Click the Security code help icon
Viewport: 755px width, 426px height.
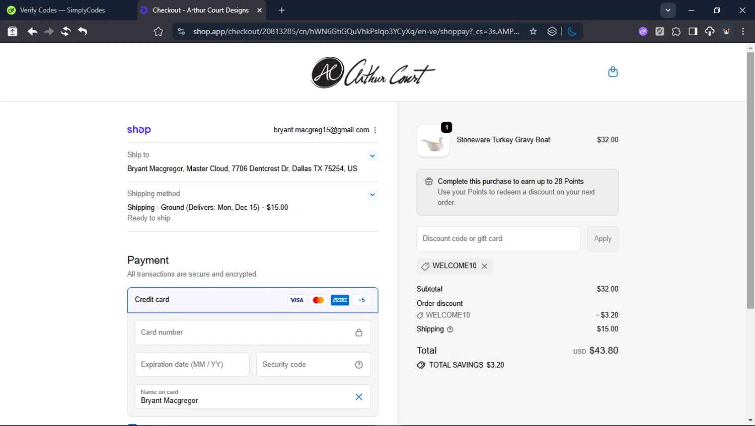pos(359,365)
